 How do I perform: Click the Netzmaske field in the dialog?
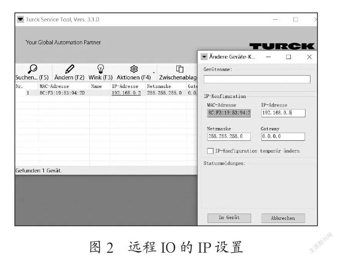point(229,137)
